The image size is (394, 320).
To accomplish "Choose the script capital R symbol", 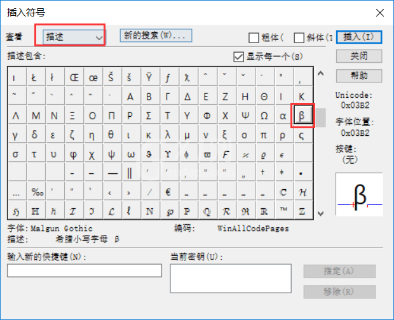I will coord(226,211).
